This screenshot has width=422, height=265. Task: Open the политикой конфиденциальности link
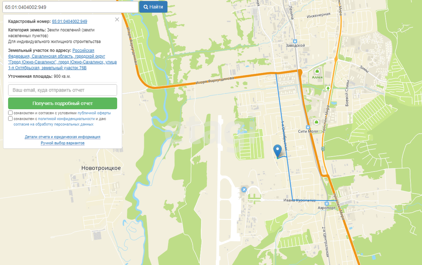pos(66,119)
